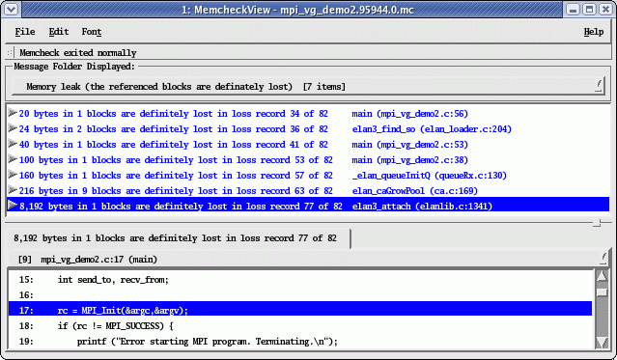The image size is (617, 360).
Task: Open the Edit menu
Action: pos(59,32)
